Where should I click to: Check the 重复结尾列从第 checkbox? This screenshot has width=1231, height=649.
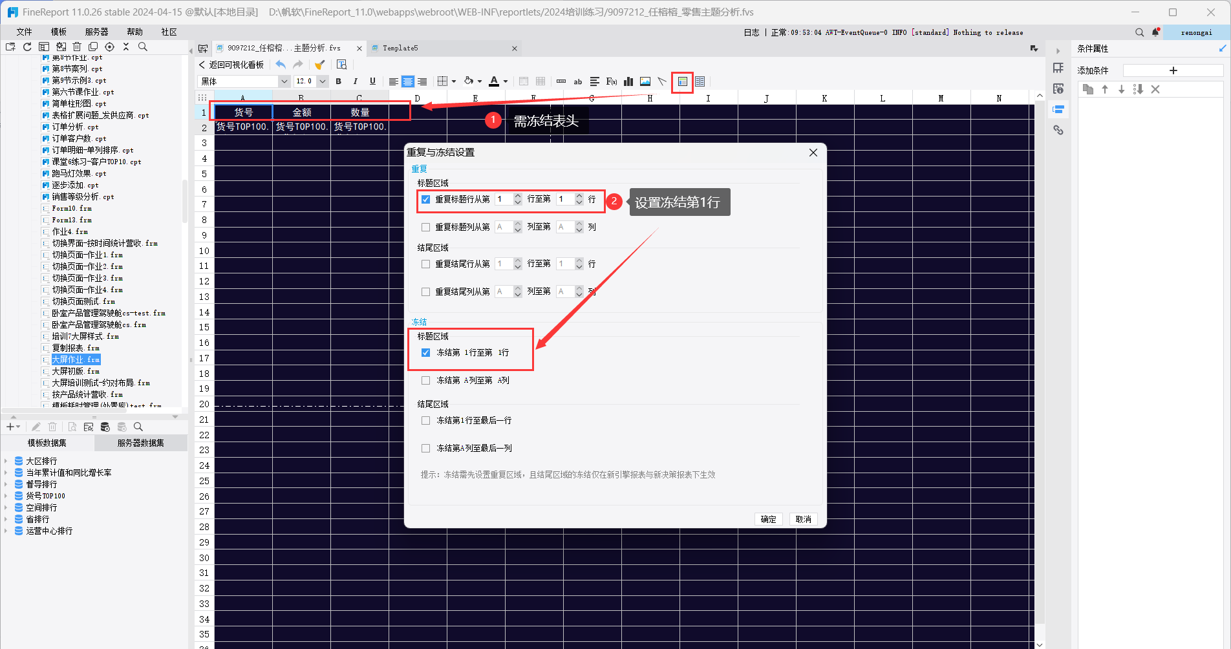(425, 292)
